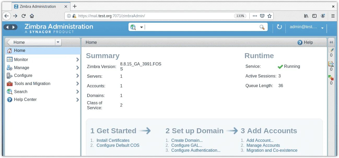Click the Add Account... link
The height and width of the screenshot is (158, 339).
260,140
